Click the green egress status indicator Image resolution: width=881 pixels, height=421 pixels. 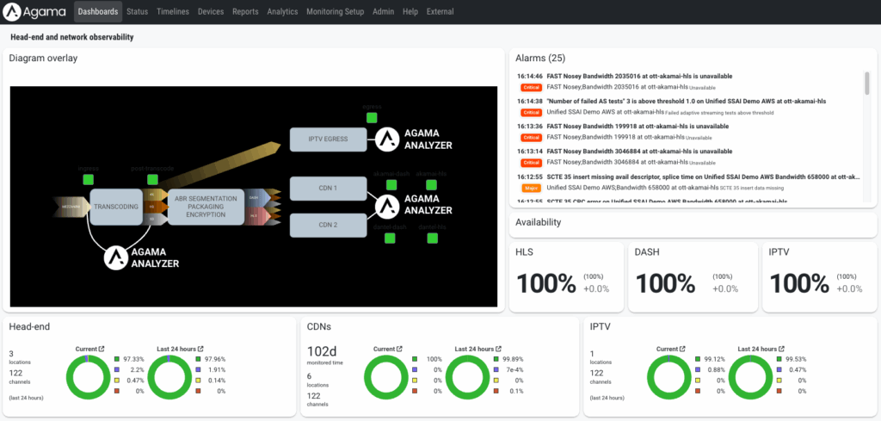(372, 117)
